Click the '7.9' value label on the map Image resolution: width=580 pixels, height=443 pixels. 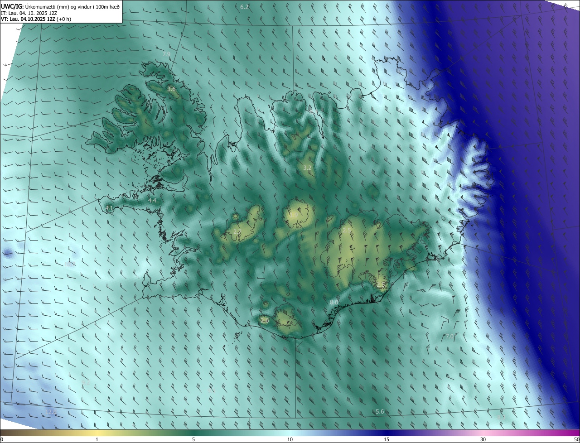[166, 54]
